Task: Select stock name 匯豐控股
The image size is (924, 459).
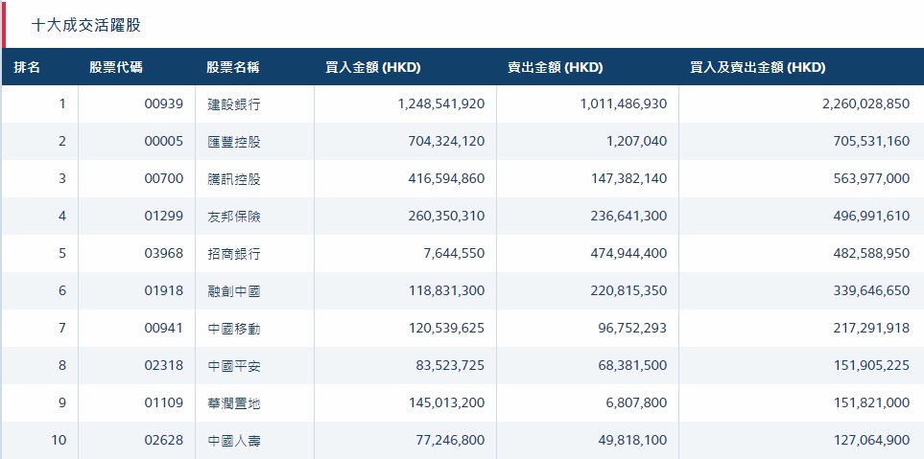Action: pyautogui.click(x=234, y=142)
